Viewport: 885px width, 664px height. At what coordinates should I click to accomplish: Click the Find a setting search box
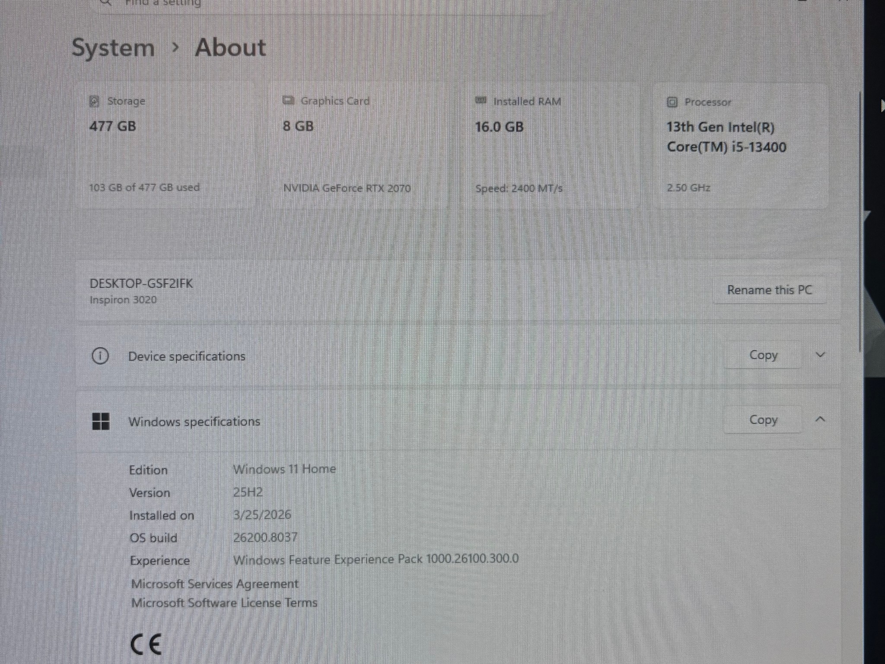[x=324, y=4]
